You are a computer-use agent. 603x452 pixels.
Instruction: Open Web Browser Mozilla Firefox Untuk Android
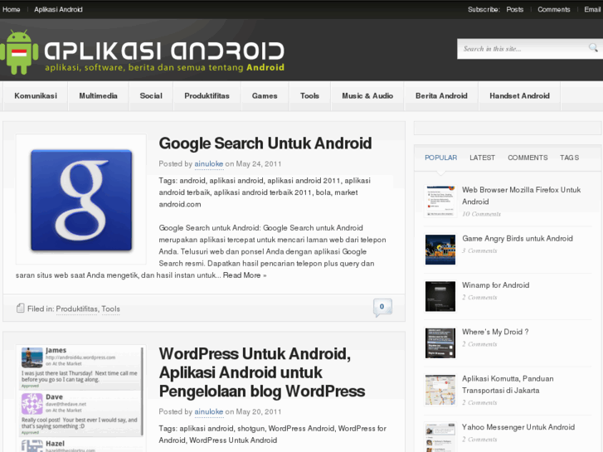pos(521,196)
